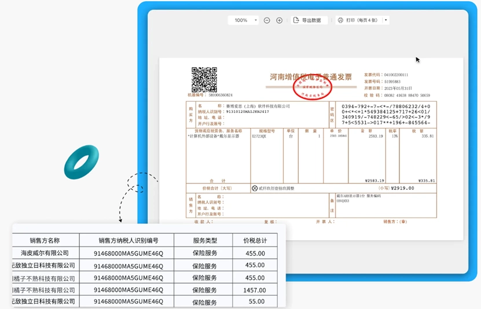
Task: Click the circled X symbol before amount in words
Action: pos(255,188)
